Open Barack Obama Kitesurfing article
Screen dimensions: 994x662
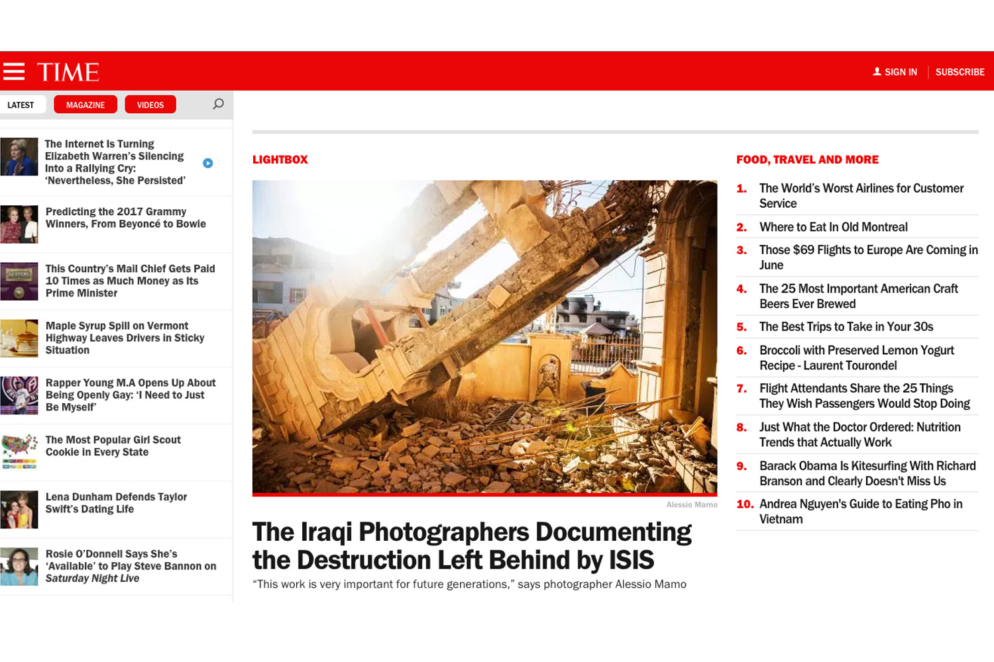pos(867,473)
